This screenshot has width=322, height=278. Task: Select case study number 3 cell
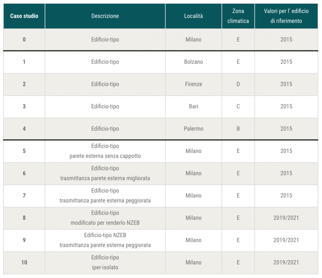click(x=24, y=107)
